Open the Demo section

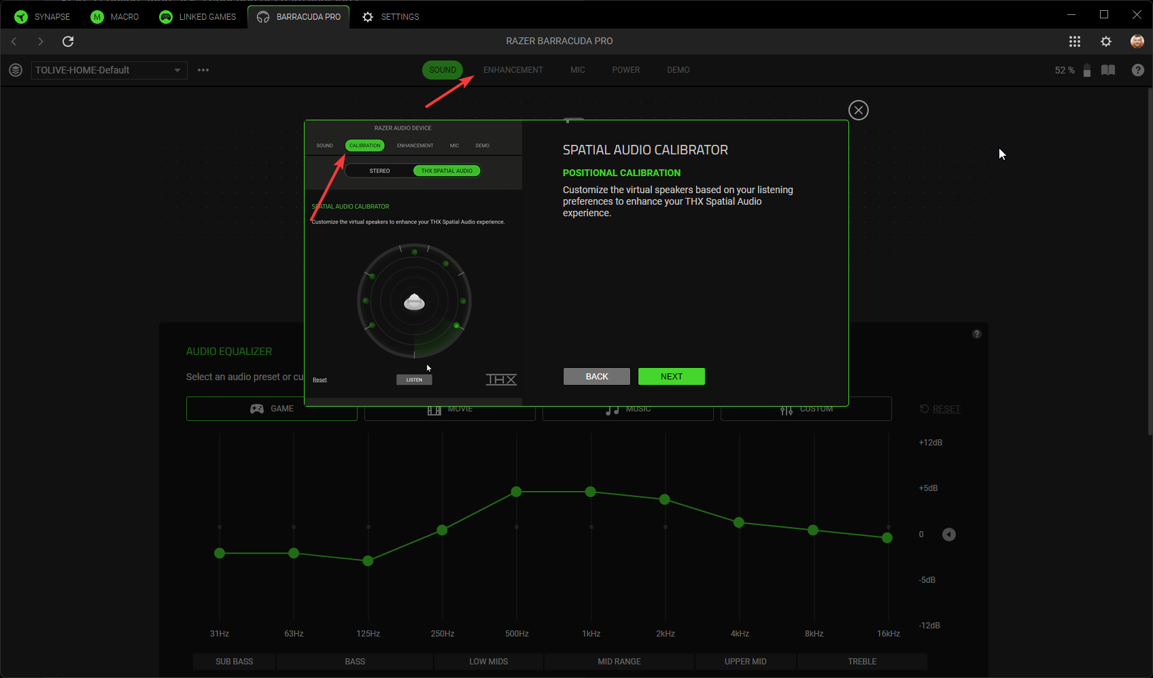(x=678, y=70)
